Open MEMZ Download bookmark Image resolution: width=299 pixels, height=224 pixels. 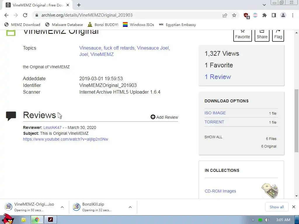click(22, 24)
